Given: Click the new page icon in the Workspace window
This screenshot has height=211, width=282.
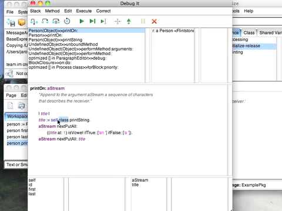Looking at the screenshot, I should click(11, 105).
